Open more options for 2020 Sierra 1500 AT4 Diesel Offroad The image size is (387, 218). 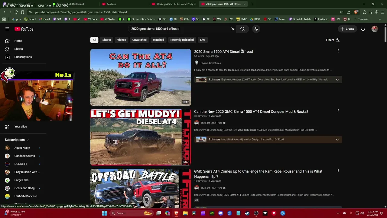pos(338,51)
